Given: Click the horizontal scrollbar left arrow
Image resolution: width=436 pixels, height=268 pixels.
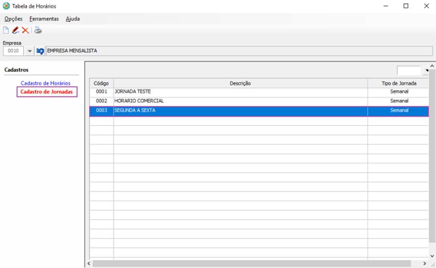Looking at the screenshot, I should click(89, 263).
